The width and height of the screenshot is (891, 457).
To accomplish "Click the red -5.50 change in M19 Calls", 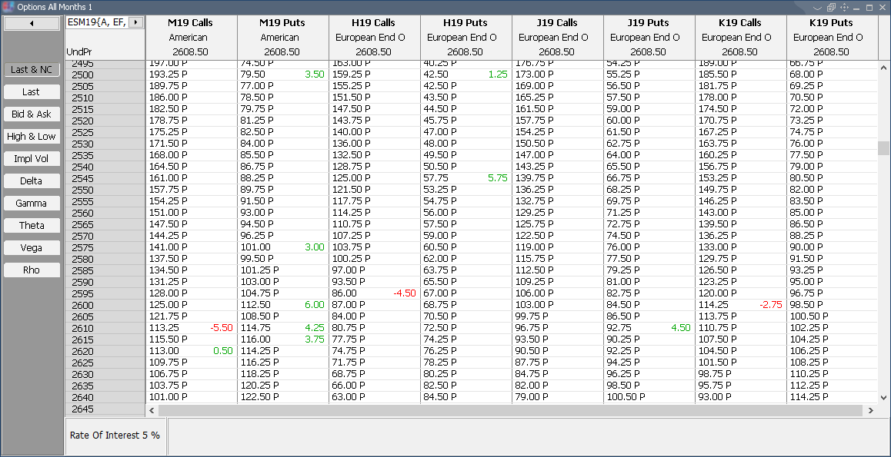I will (x=222, y=328).
